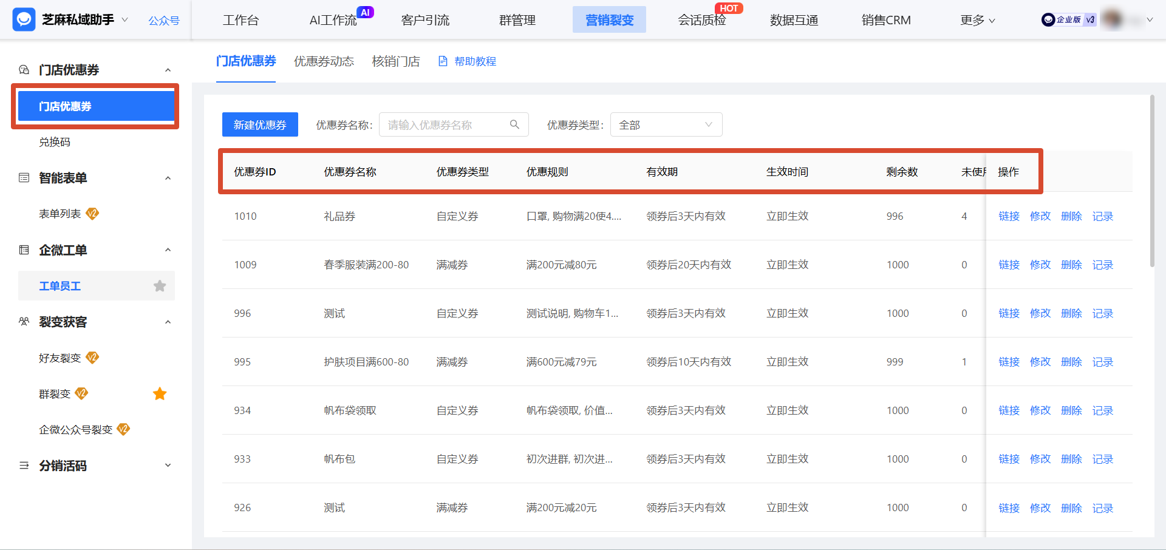This screenshot has width=1166, height=550.
Task: Switch to the 核销门店 tab
Action: [396, 61]
